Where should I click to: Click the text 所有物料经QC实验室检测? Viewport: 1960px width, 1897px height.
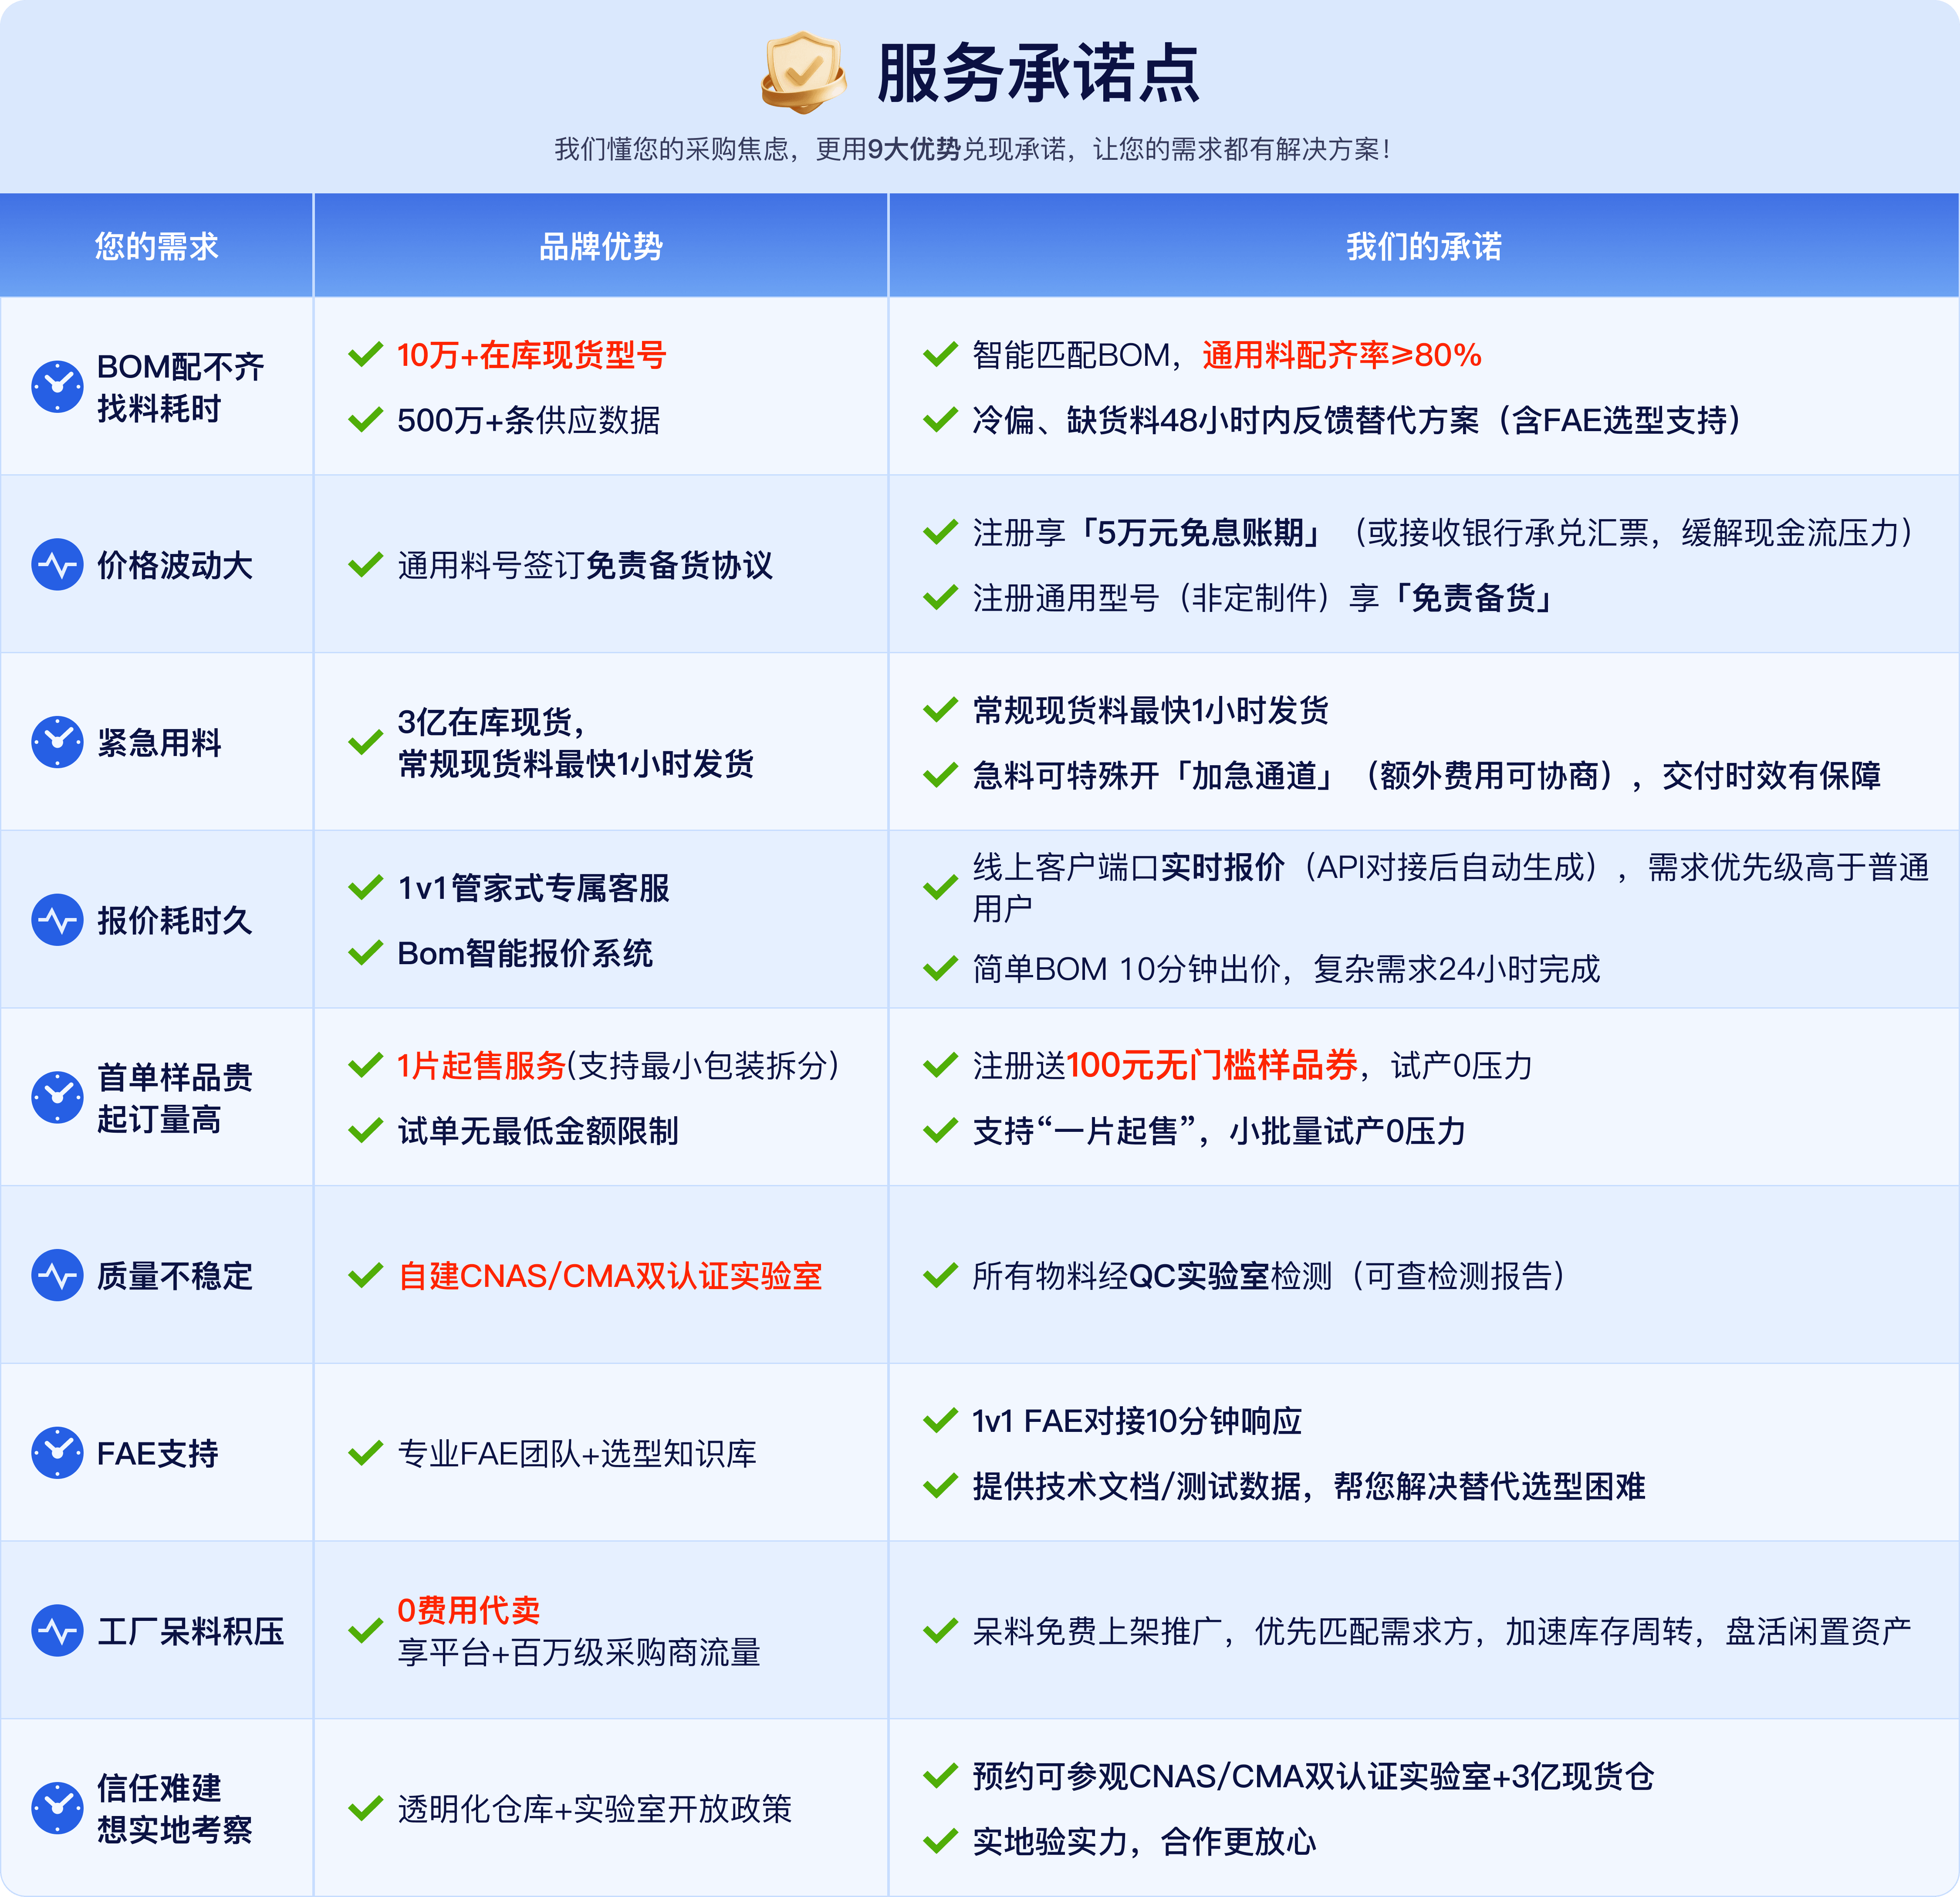click(1152, 1276)
